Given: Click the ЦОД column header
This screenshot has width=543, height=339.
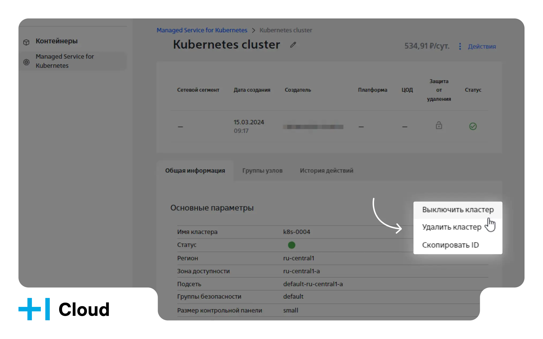Looking at the screenshot, I should 407,90.
